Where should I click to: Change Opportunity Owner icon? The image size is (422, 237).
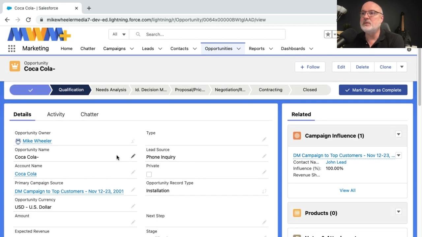(133, 141)
